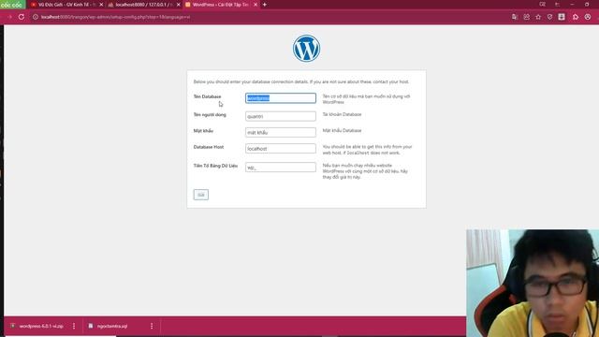
Task: Focus the Database Host input field
Action: point(281,148)
